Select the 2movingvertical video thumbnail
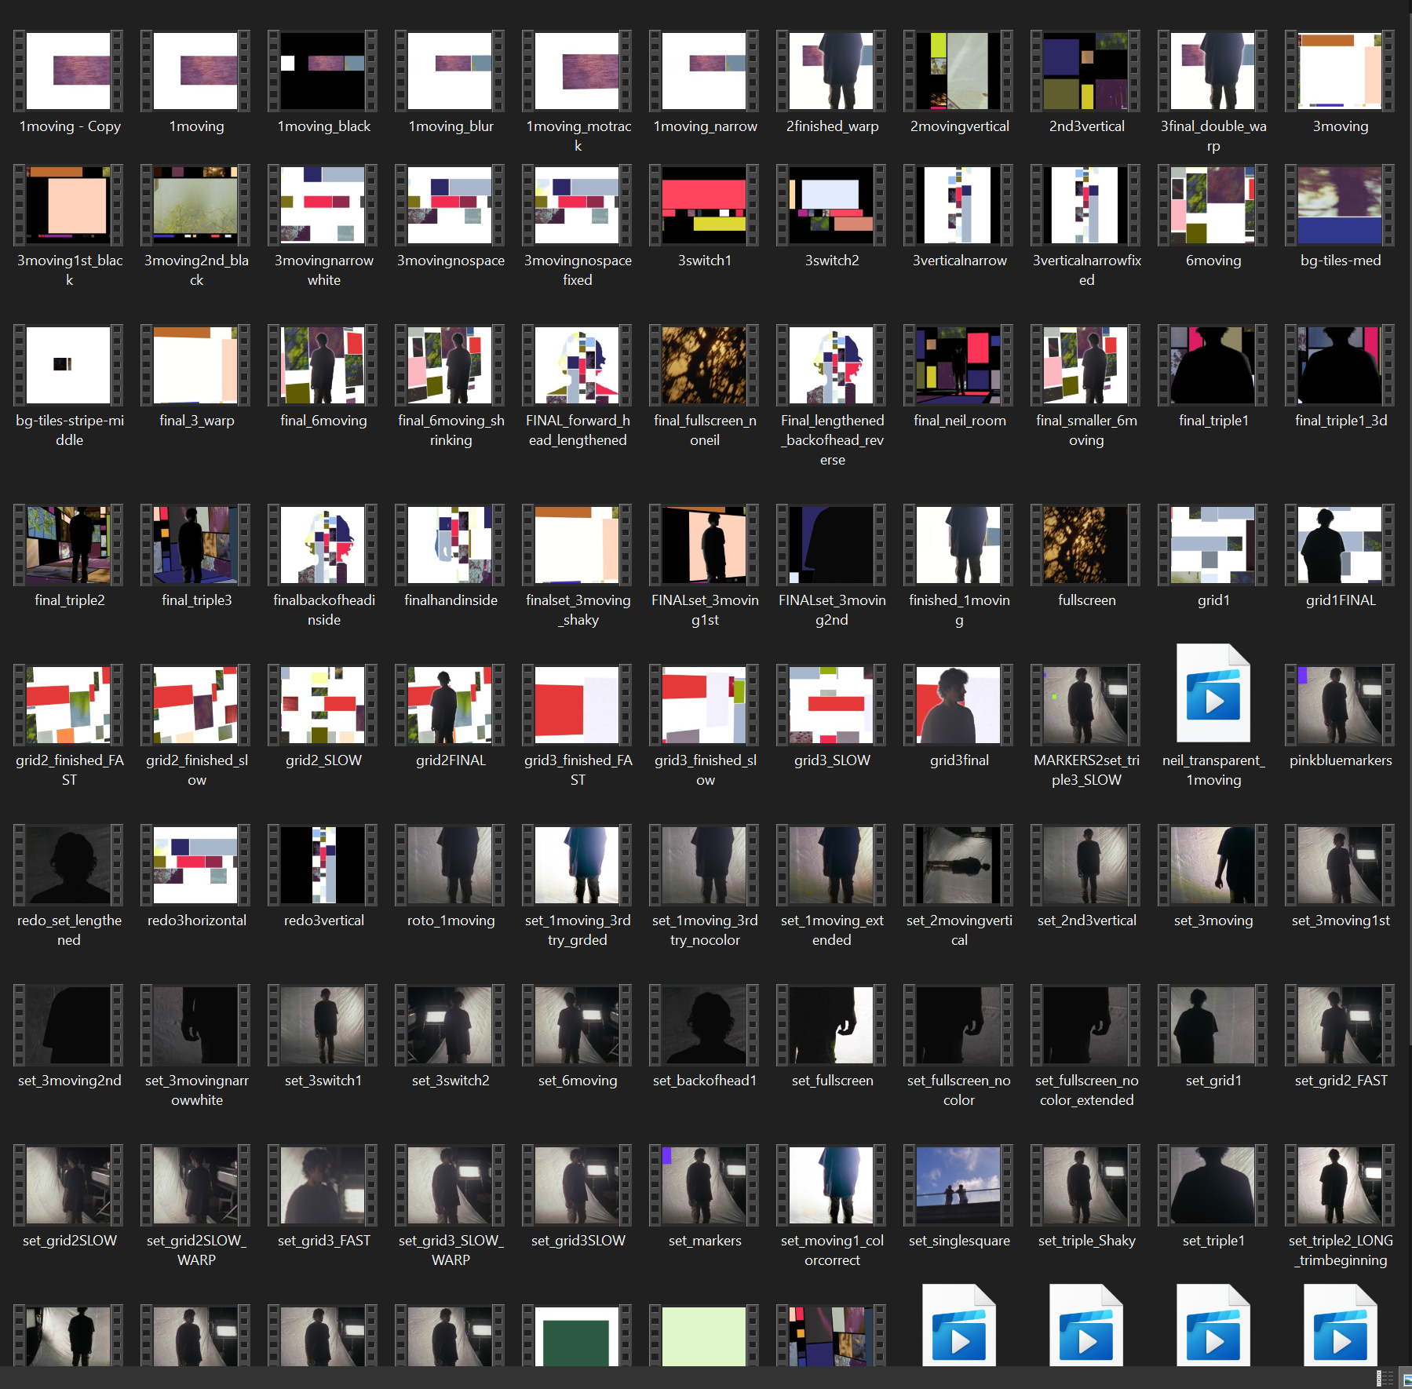 [958, 71]
